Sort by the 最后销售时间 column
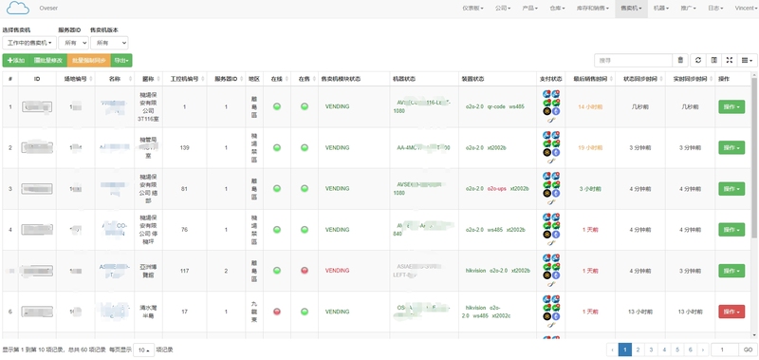The height and width of the screenshot is (360, 759). click(x=590, y=79)
